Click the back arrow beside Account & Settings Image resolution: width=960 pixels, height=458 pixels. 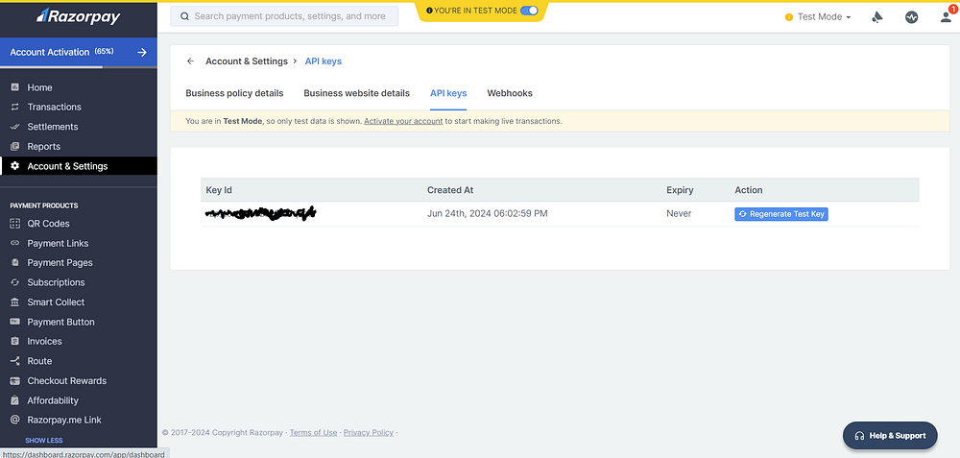pyautogui.click(x=190, y=61)
